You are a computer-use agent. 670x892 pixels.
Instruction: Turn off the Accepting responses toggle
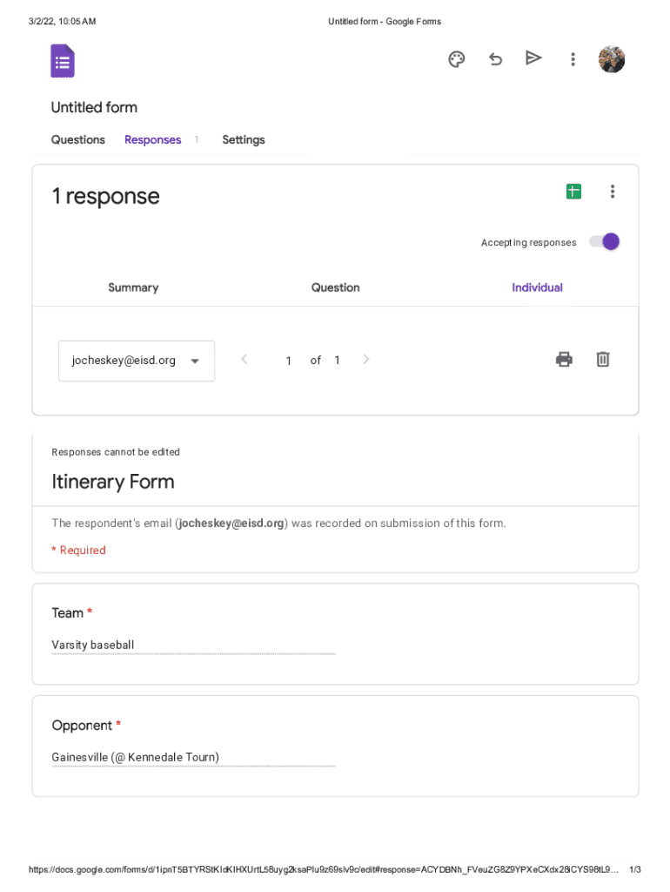(605, 242)
